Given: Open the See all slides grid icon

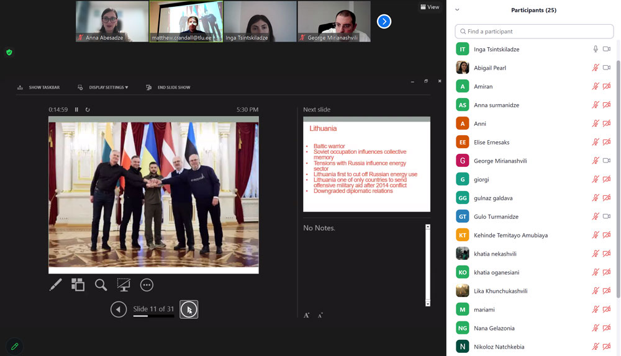Looking at the screenshot, I should coord(78,285).
